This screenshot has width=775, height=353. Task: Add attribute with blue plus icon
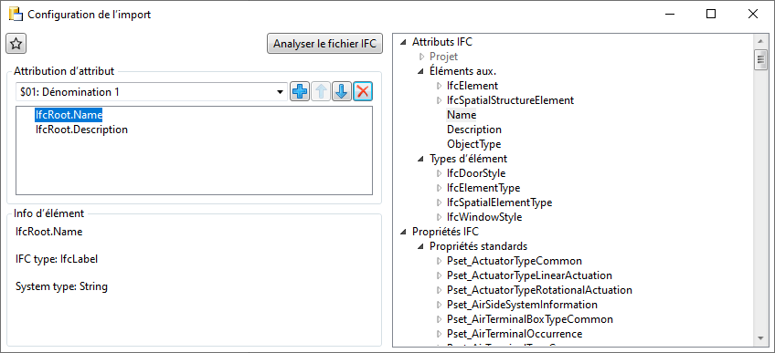(299, 92)
